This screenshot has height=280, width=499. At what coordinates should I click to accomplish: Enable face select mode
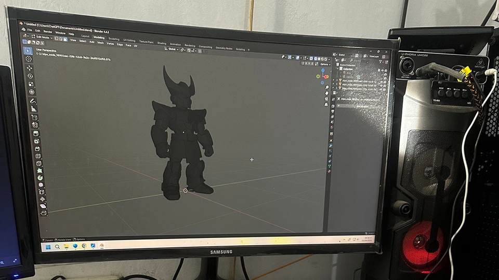point(65,39)
